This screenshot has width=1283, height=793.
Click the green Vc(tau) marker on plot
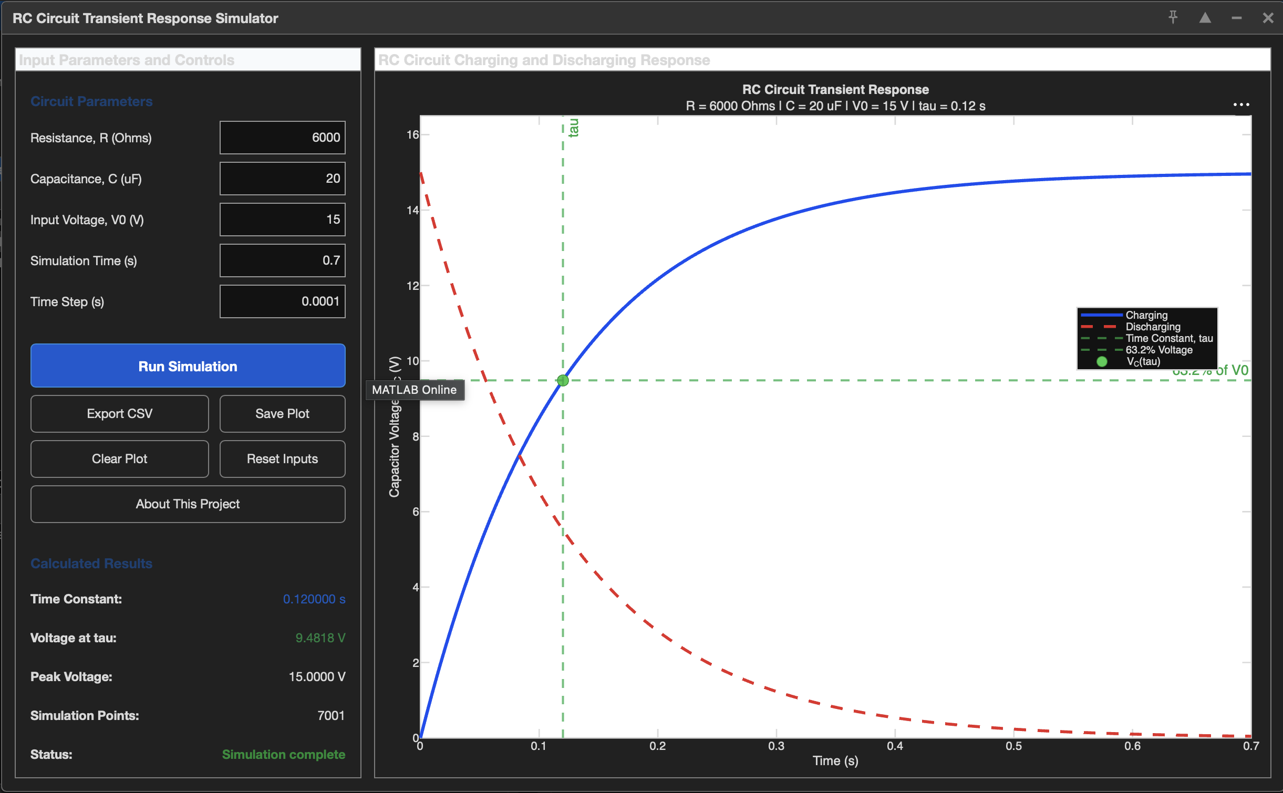tap(563, 380)
